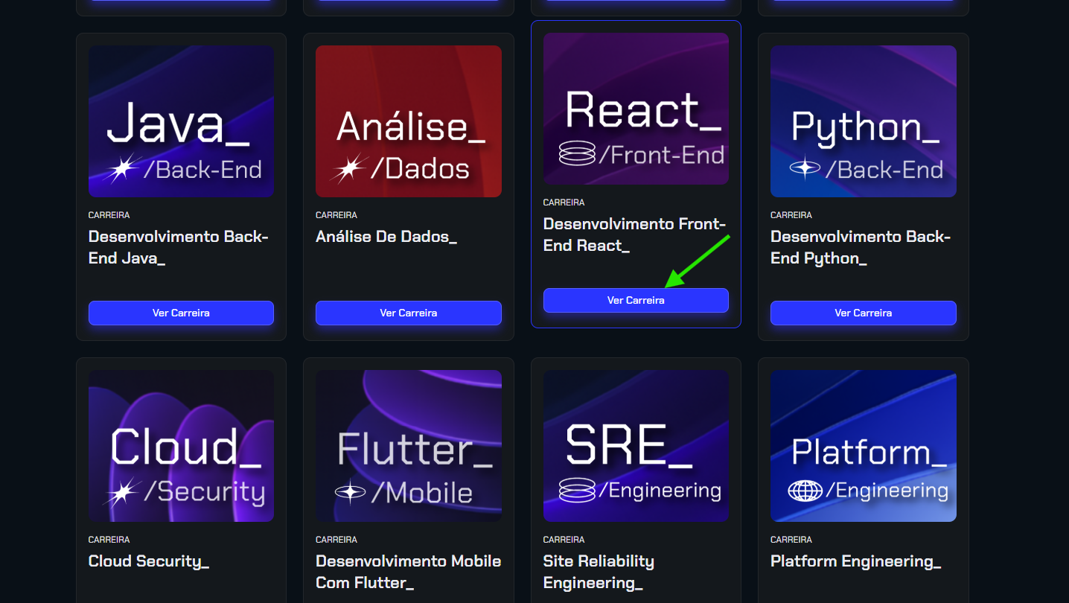Click the CARREIRA label above Site Reliability Engineering_
This screenshot has height=603, width=1069.
tap(564, 540)
